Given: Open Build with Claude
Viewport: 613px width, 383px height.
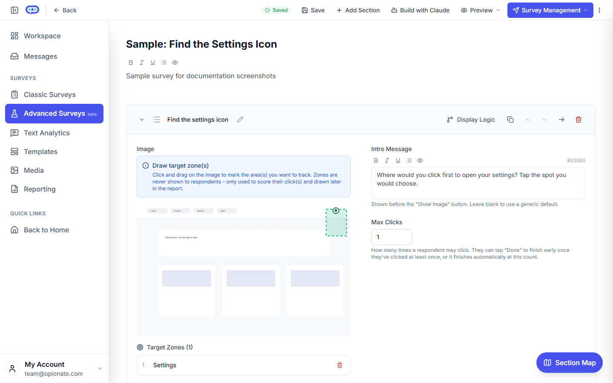Looking at the screenshot, I should (420, 10).
